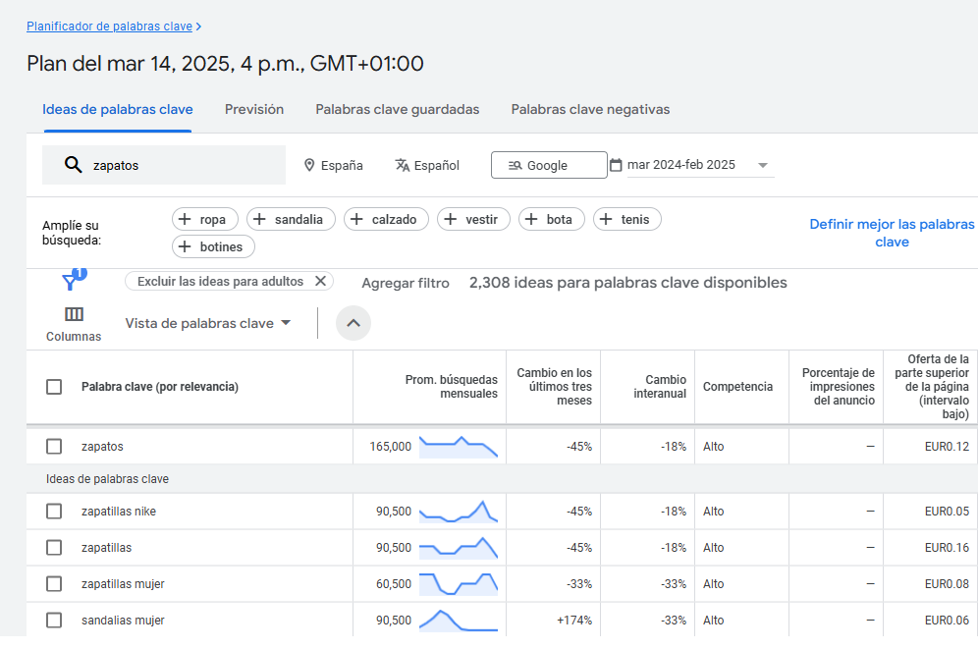Image resolution: width=978 pixels, height=649 pixels.
Task: Click the zapatos search input field
Action: click(x=164, y=165)
